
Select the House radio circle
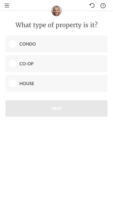point(13,83)
